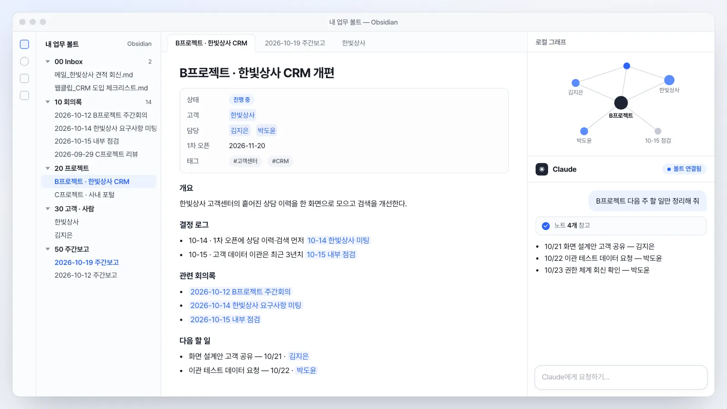Open the 10-15 내부 점검 decision log link
The height and width of the screenshot is (409, 727).
coord(331,254)
